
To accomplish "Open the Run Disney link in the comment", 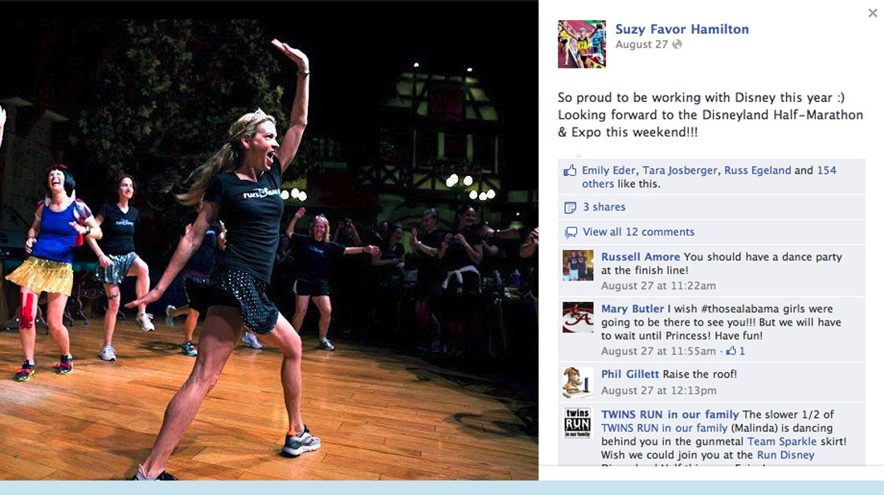I will (x=785, y=455).
